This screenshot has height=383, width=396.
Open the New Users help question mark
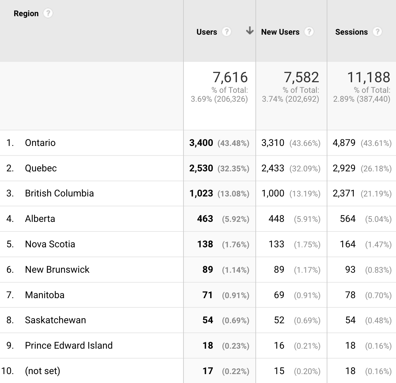(309, 32)
